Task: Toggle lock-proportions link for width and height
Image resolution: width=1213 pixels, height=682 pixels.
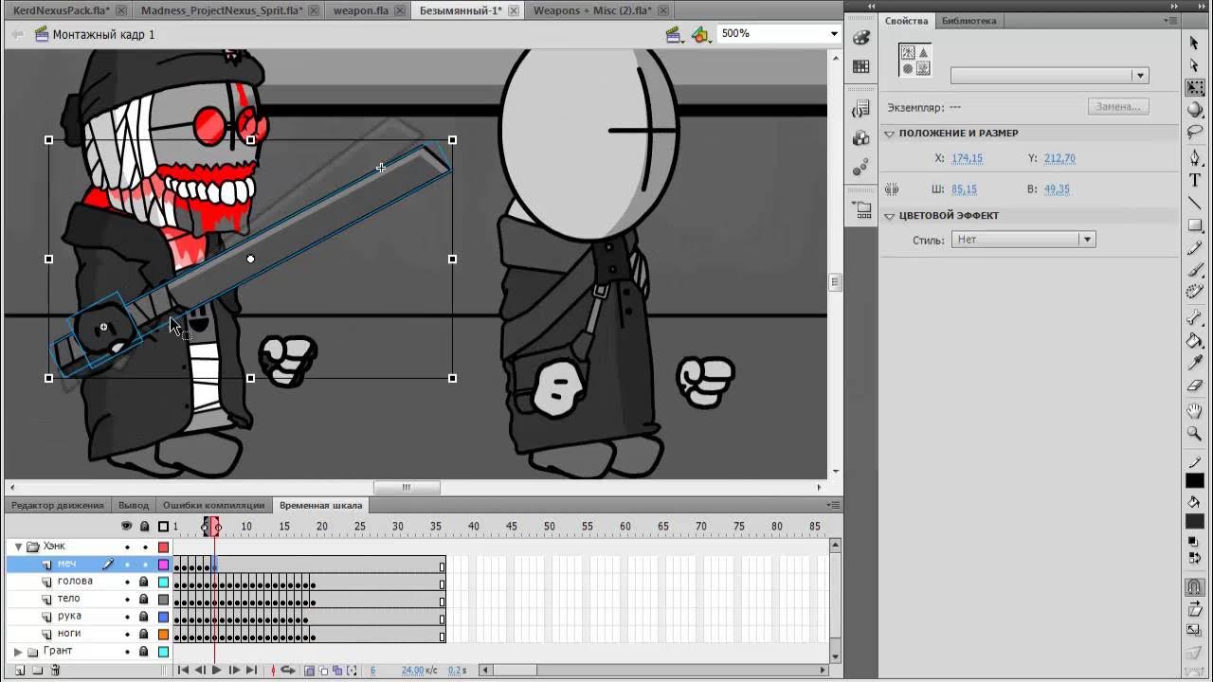Action: [x=892, y=189]
